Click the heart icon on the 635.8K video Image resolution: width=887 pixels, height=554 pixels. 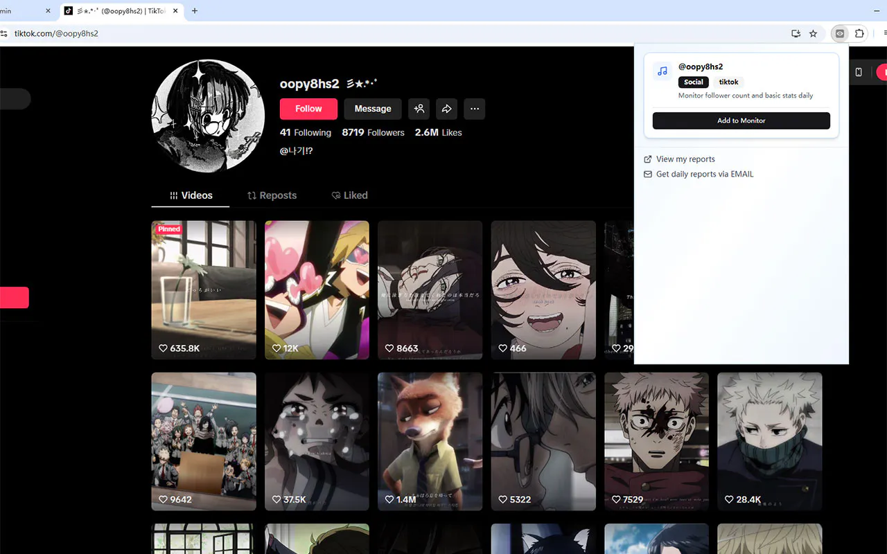pos(164,348)
